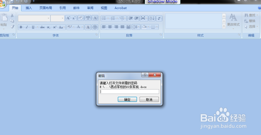Open the Font dialog launcher
The image size is (261, 135).
tap(97, 35)
